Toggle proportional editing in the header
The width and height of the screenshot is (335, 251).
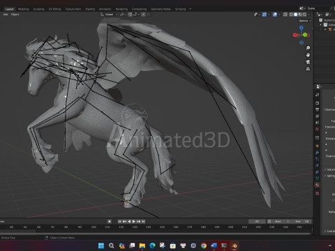[143, 15]
